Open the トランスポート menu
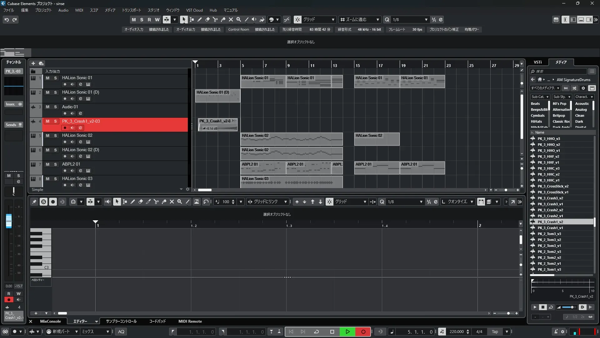The height and width of the screenshot is (338, 600). tap(131, 10)
